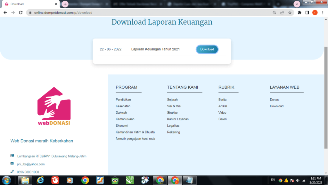The width and height of the screenshot is (328, 185).
Task: Open the Windows Start menu
Action: click(6, 180)
